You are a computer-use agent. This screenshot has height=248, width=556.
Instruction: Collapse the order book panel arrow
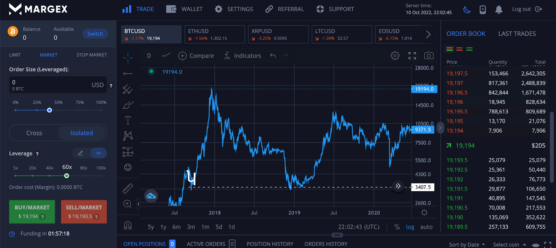(x=440, y=128)
